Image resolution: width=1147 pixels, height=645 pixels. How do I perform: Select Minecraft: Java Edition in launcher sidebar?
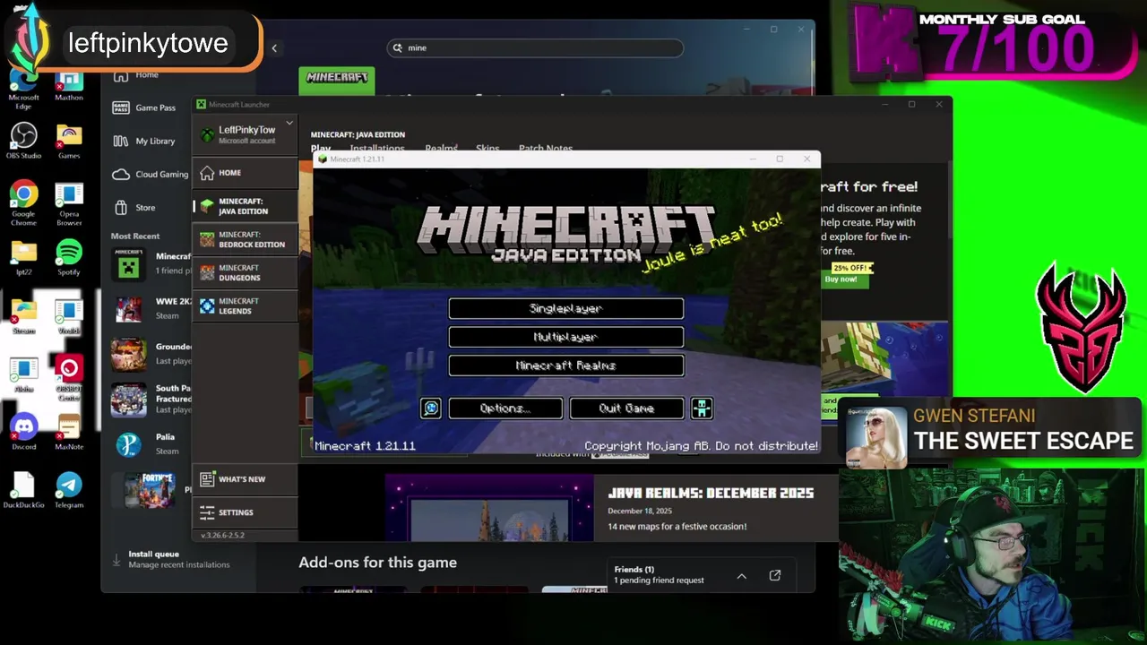point(246,207)
